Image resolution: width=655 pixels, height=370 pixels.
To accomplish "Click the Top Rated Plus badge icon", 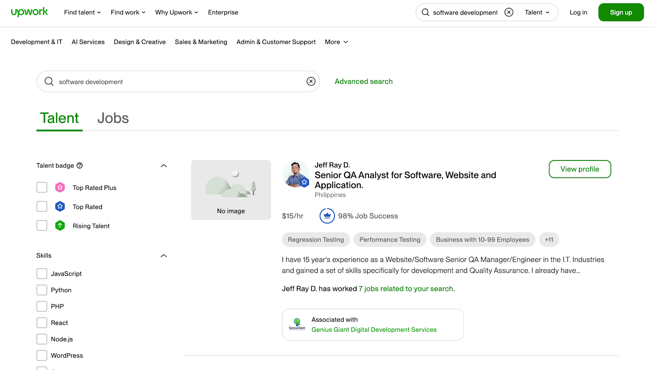I will pos(60,187).
